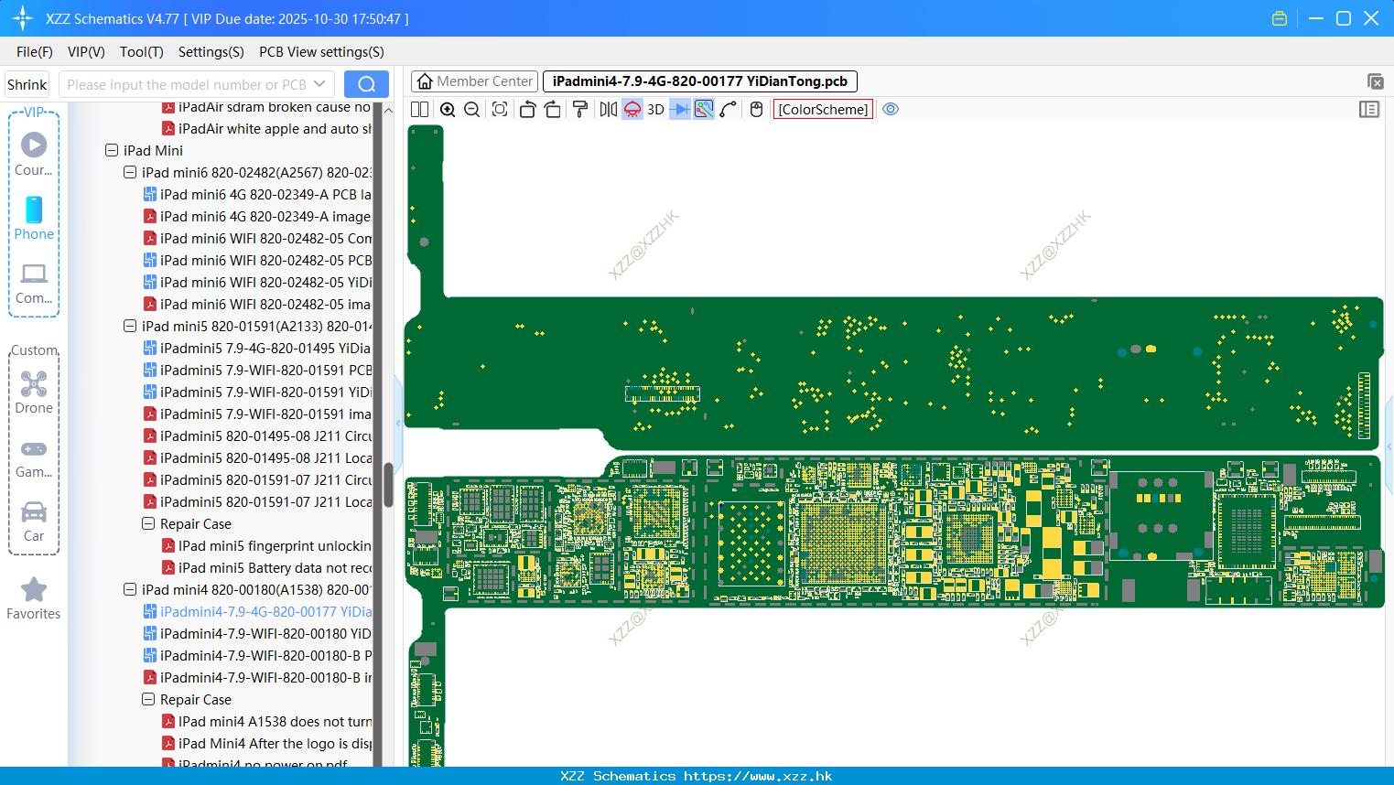Image resolution: width=1394 pixels, height=785 pixels.
Task: Toggle the eye visibility icon in toolbar
Action: pyautogui.click(x=891, y=110)
